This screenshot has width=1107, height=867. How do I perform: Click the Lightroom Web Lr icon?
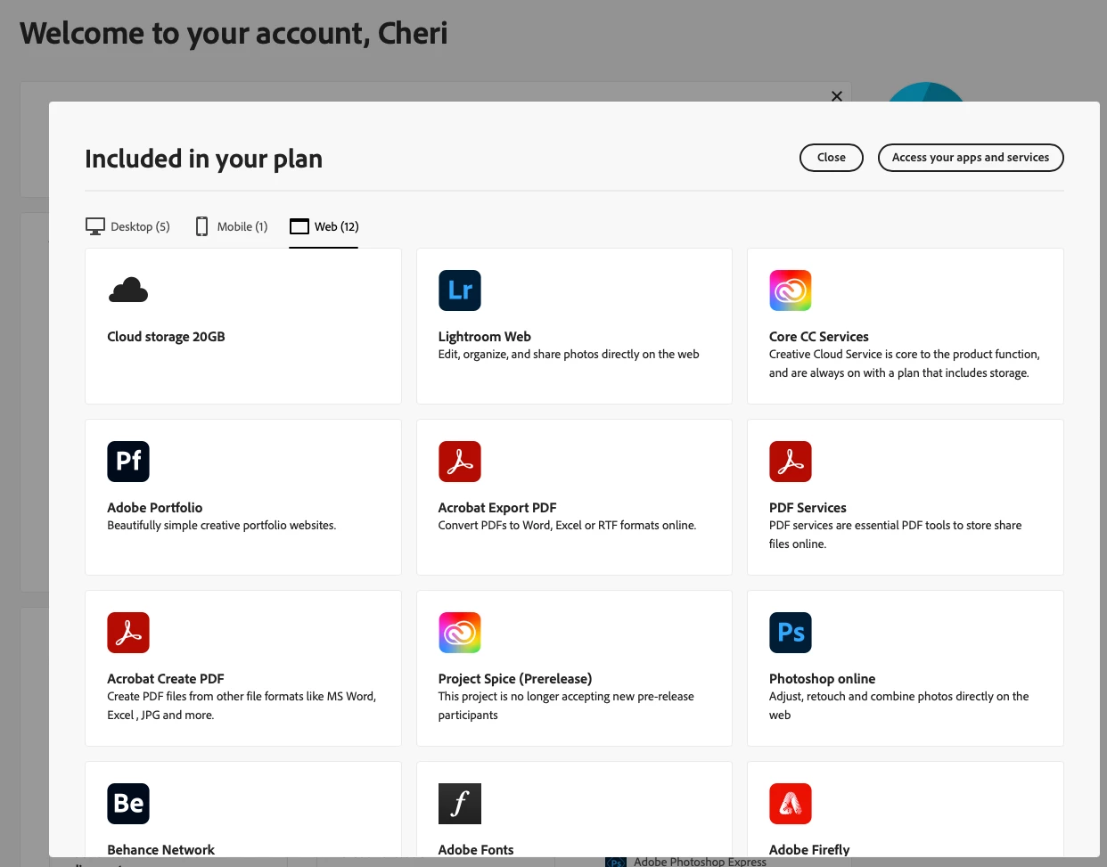[x=460, y=290]
